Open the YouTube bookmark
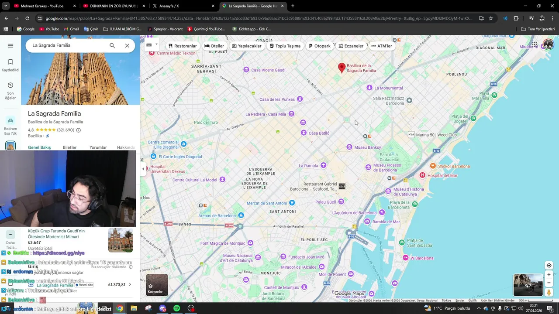 click(x=49, y=29)
